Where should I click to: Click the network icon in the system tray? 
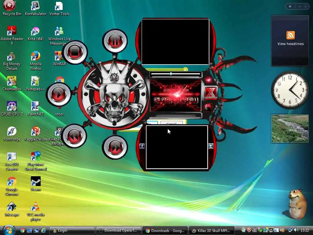[290, 230]
